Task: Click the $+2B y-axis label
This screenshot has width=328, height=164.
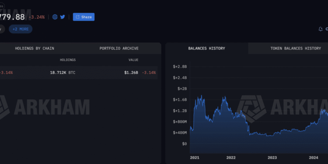Action: (182, 88)
